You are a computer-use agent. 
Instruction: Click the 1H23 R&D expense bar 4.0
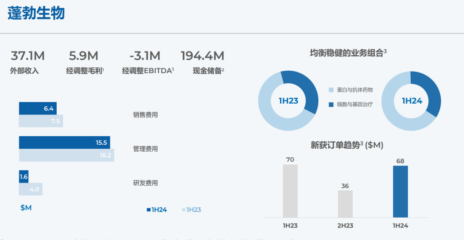(31, 189)
